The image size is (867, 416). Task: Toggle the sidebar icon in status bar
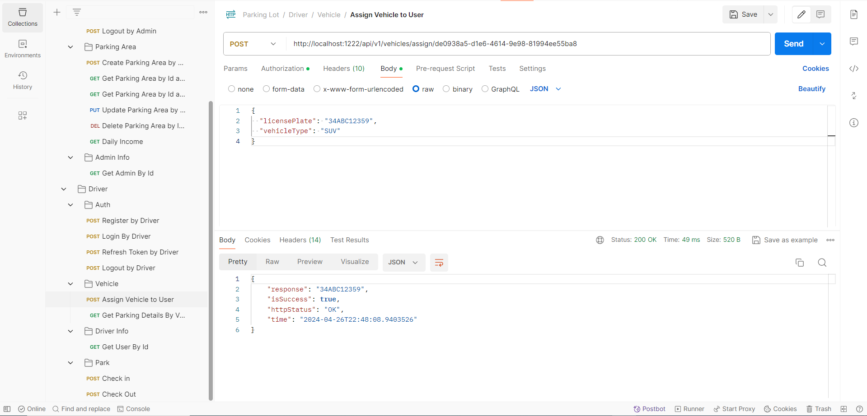(7, 409)
